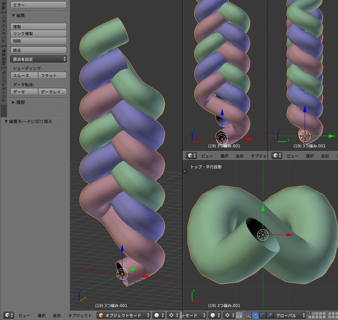Apply スムーズ shading
The image size is (338, 320).
24,75
